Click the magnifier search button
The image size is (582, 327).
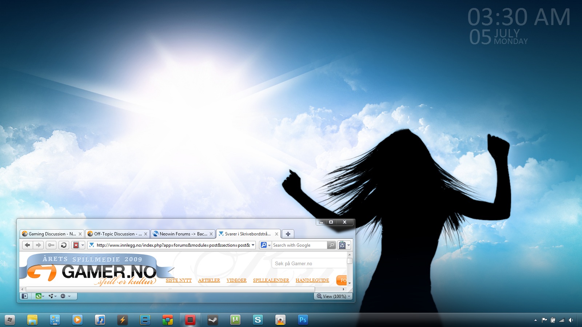(331, 245)
